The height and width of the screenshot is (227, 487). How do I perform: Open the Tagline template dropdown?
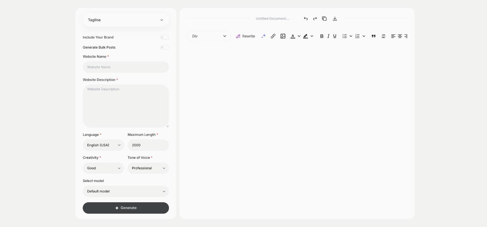point(126,20)
